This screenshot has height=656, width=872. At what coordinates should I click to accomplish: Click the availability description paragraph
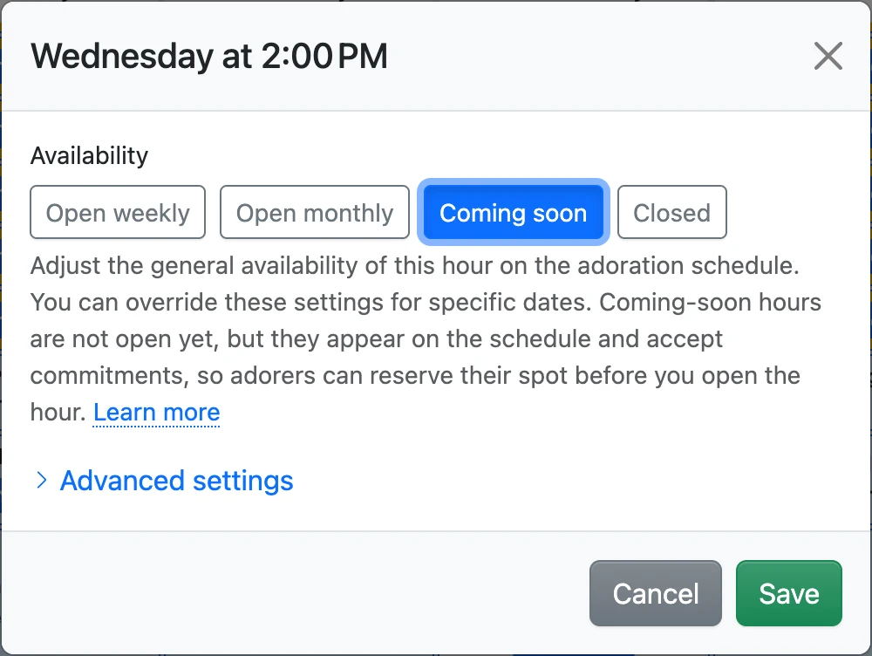pyautogui.click(x=426, y=338)
